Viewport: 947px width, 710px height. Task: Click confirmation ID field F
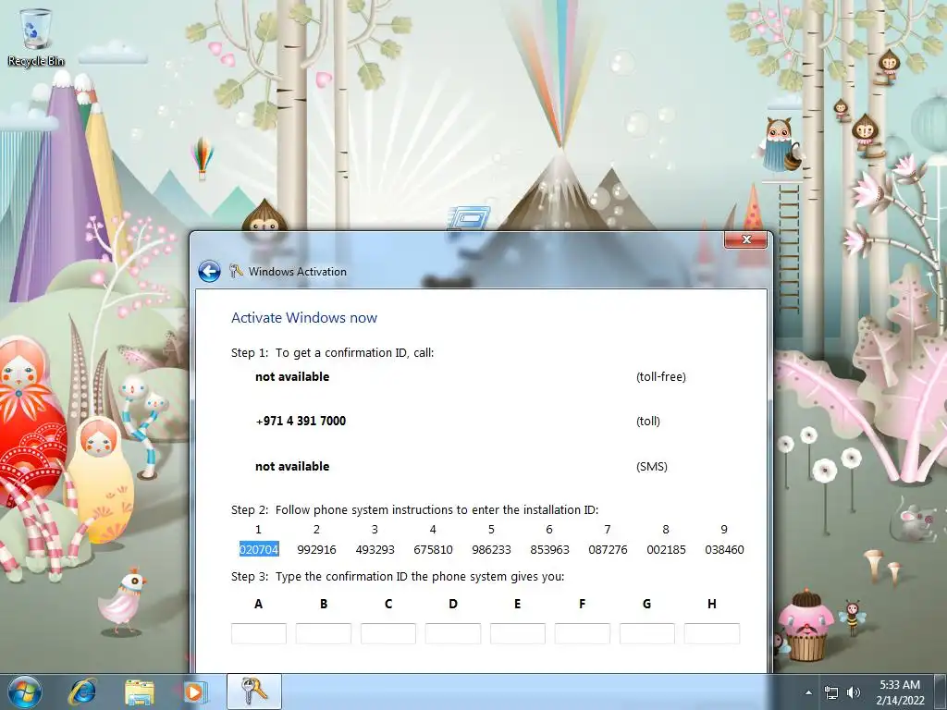click(x=583, y=633)
